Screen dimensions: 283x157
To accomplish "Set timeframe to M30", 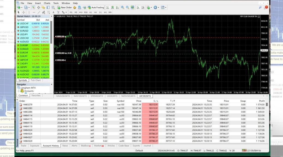I will tap(85, 12).
